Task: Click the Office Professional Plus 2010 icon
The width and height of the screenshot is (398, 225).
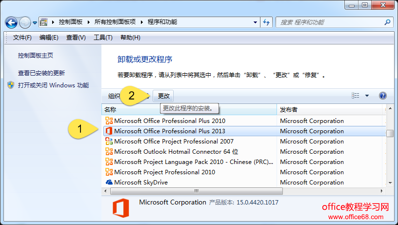Action: [x=109, y=121]
